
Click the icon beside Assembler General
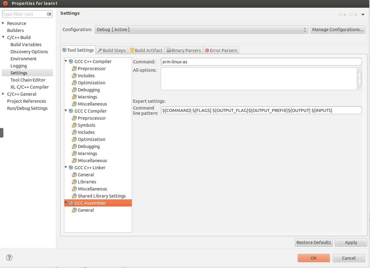tap(74, 210)
